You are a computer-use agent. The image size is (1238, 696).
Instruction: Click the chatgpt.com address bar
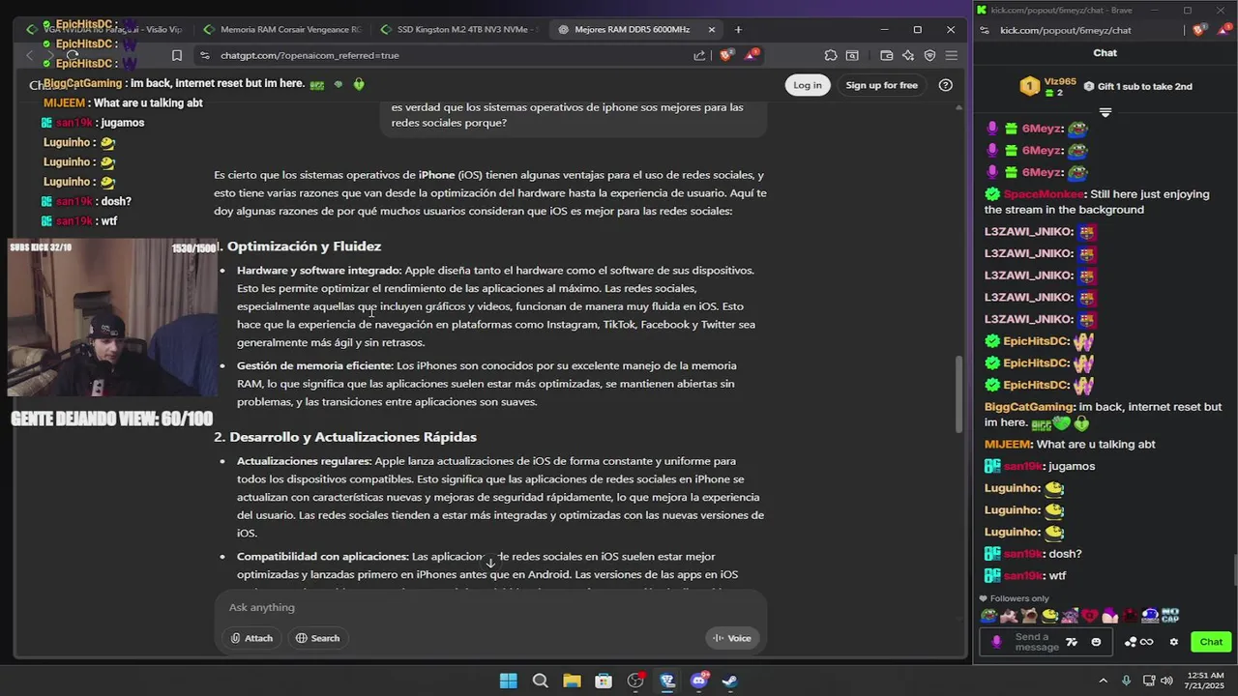445,55
